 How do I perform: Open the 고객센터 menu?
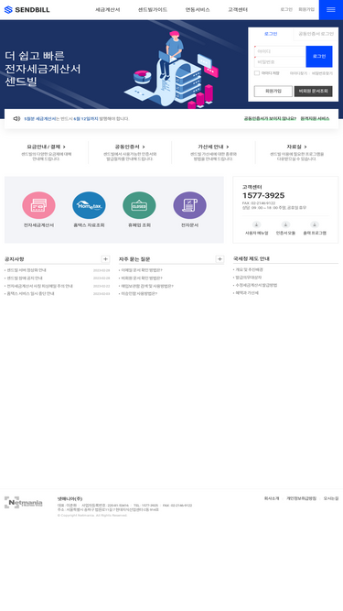(x=238, y=10)
